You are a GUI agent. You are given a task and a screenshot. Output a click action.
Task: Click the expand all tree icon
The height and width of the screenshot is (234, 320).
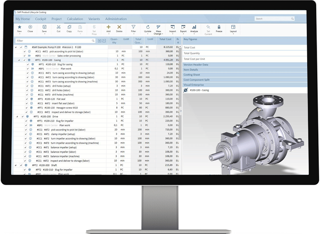click(x=100, y=41)
